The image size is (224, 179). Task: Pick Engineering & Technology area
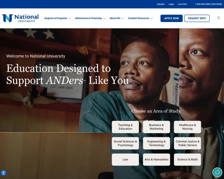[x=156, y=143]
